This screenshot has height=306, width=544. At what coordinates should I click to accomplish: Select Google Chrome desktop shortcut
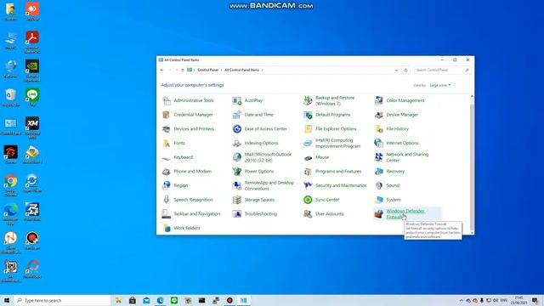11,185
